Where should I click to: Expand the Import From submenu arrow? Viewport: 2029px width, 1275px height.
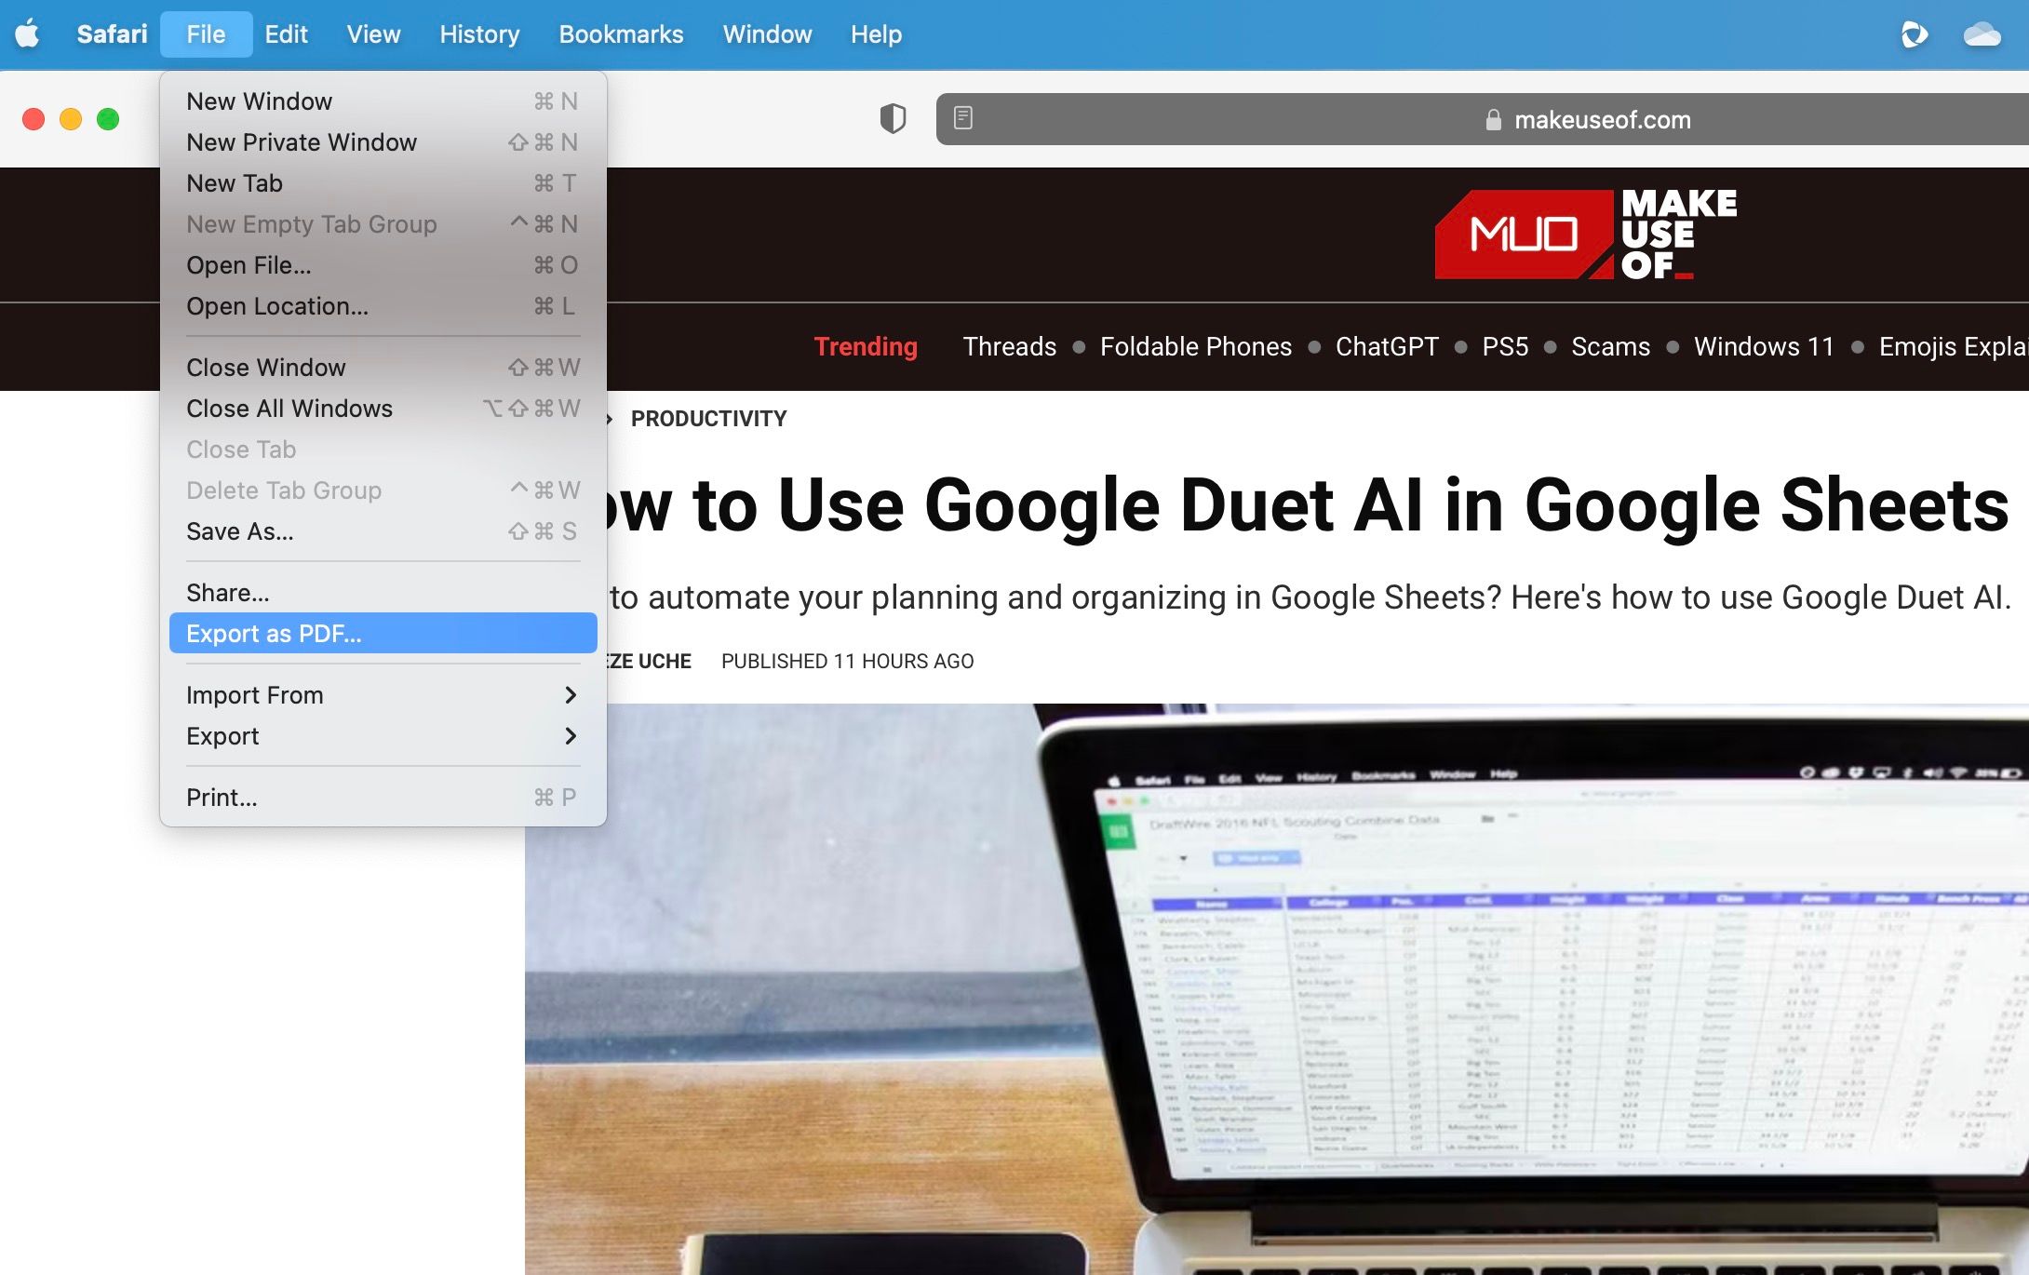pyautogui.click(x=570, y=695)
